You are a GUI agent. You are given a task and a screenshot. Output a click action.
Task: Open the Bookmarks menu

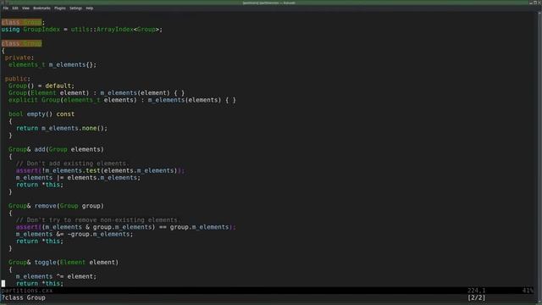coord(41,8)
